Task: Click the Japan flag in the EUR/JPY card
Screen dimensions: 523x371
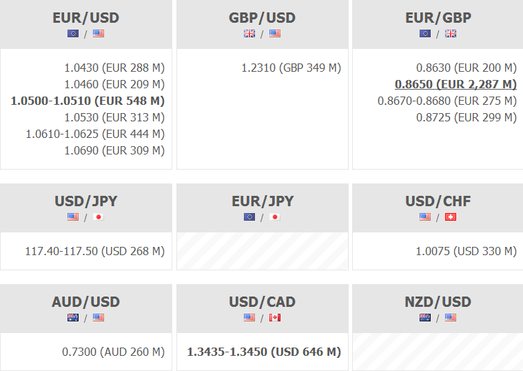Action: click(275, 217)
